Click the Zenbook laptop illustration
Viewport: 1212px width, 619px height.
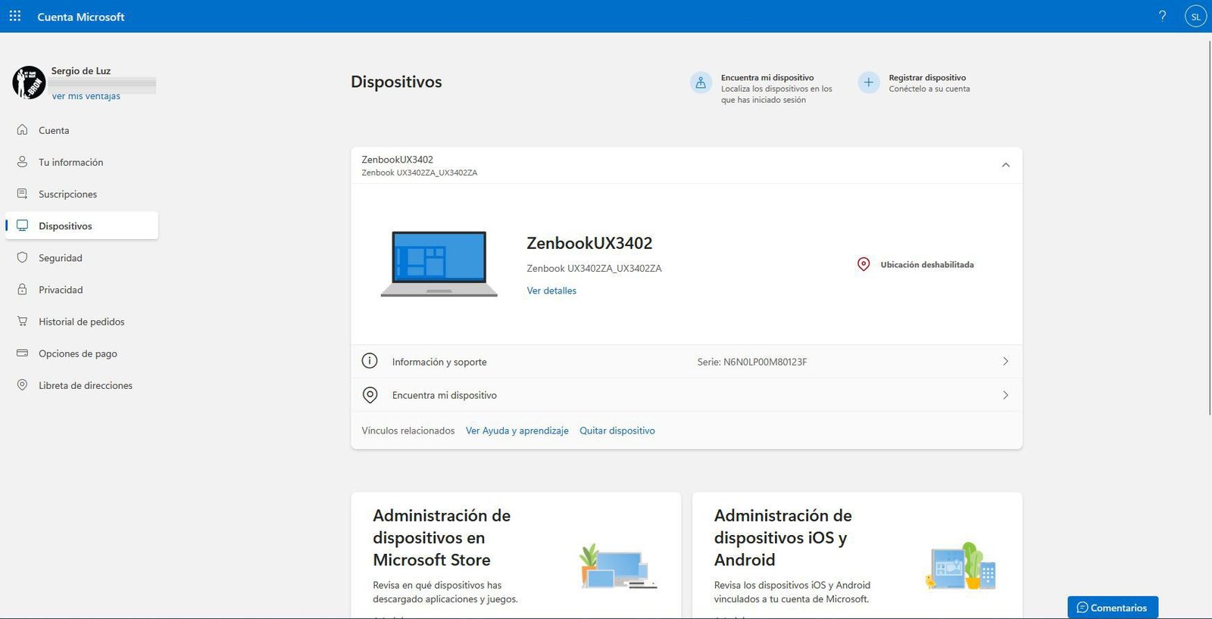pos(439,264)
